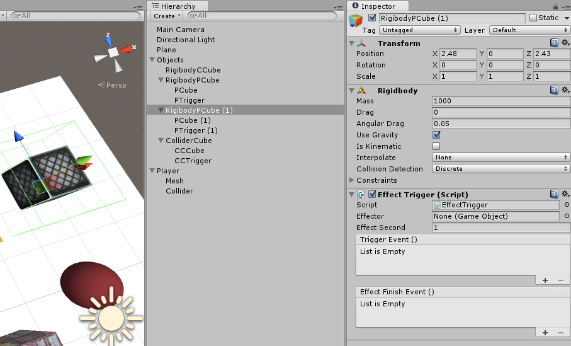571x346 pixels.
Task: Click the Script field object picker circle
Action: point(567,205)
